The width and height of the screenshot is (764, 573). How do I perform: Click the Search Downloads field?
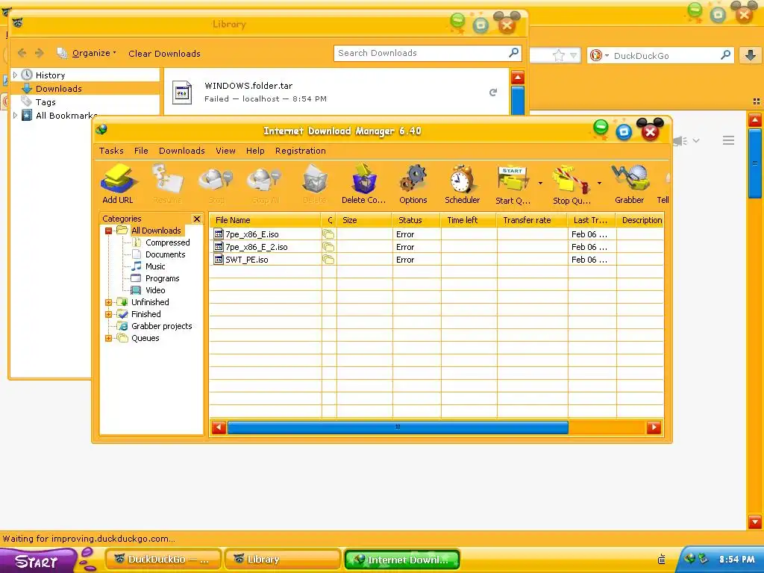coord(428,53)
